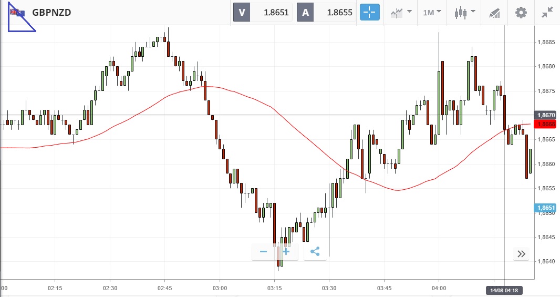Click the 14/08 04:18 time marker
Viewport: 560px width, 297px height.
(x=504, y=290)
